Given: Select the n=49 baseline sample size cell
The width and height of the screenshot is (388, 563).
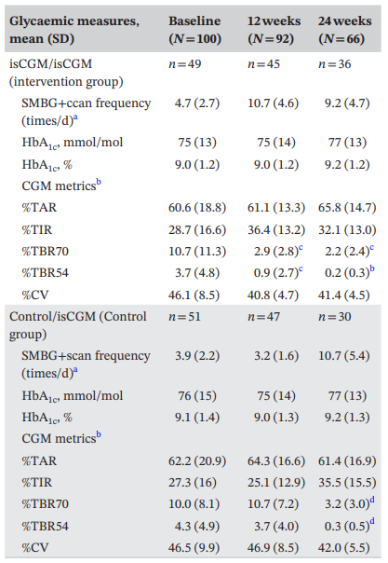Looking at the screenshot, I should point(185,64).
